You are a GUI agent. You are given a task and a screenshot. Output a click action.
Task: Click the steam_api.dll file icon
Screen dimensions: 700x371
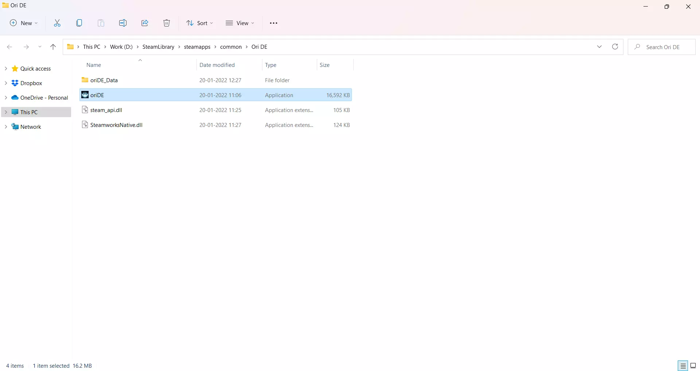[x=85, y=110]
